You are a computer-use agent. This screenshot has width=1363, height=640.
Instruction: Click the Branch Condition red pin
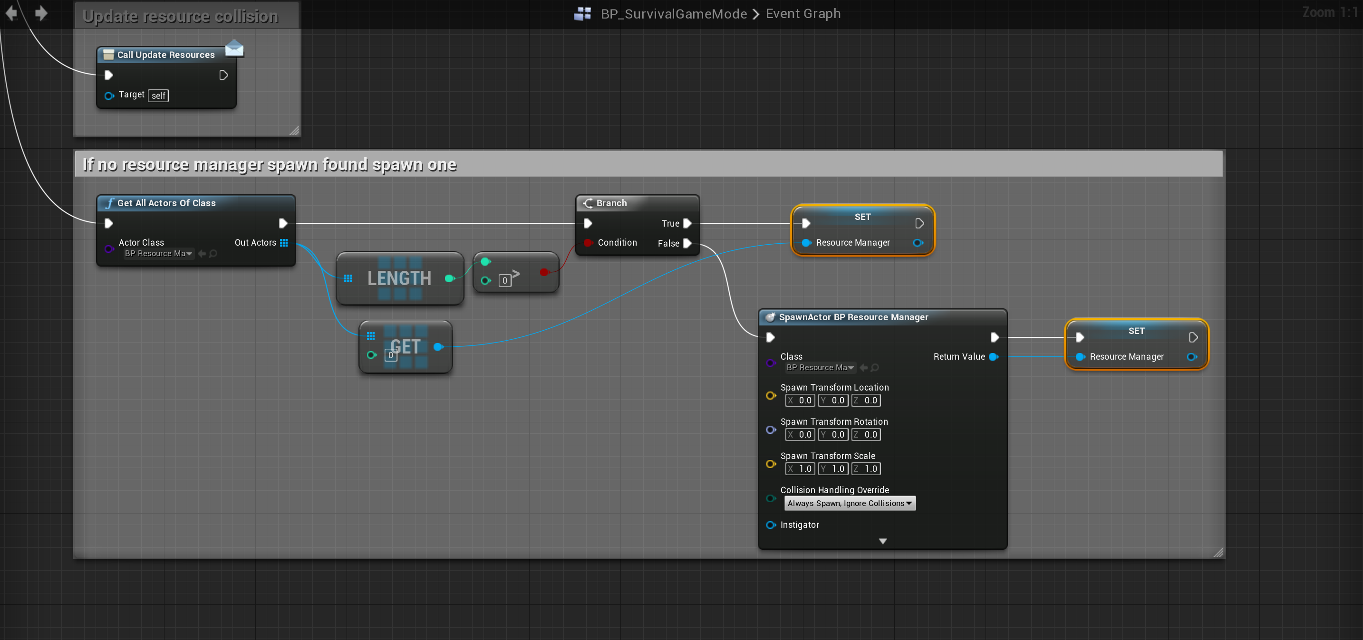pos(587,243)
